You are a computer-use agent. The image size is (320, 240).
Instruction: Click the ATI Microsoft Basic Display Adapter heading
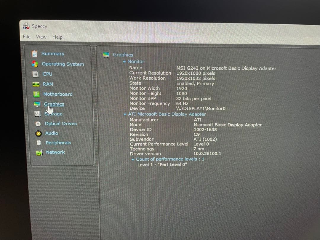[167, 114]
